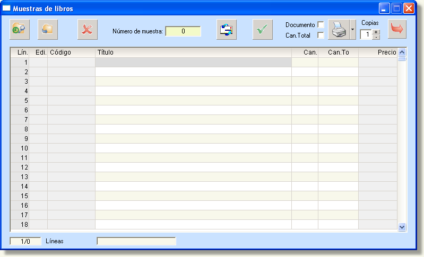Close the Muestras de libros window
Viewport: 424px width, 257px height.
pos(409,8)
